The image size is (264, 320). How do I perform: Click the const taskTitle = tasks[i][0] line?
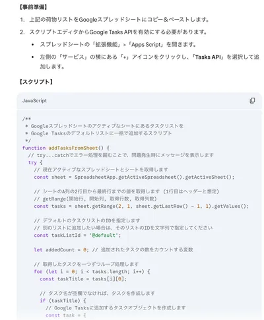(83, 279)
